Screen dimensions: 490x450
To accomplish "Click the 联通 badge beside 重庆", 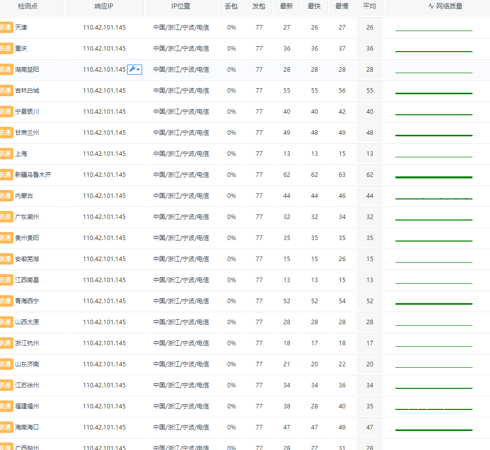I will coord(6,49).
